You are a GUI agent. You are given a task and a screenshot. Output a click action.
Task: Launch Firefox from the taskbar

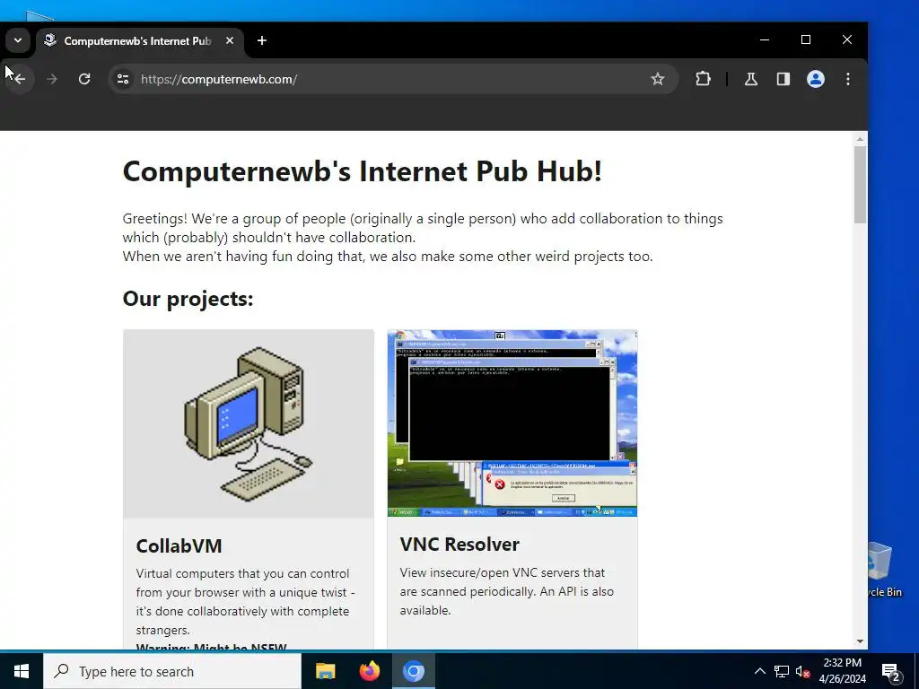(x=369, y=671)
